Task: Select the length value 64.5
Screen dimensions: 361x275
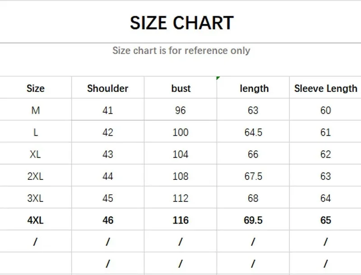Action: [253, 133]
